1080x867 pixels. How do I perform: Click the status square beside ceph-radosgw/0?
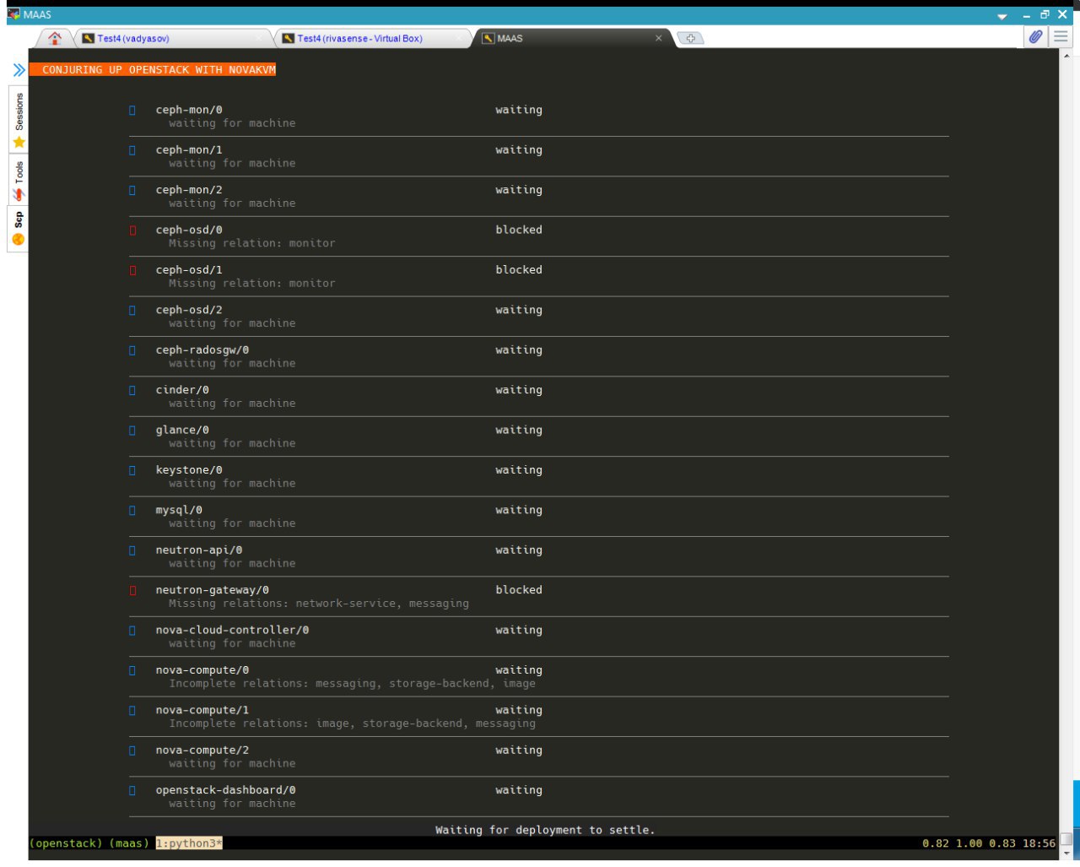pos(132,350)
